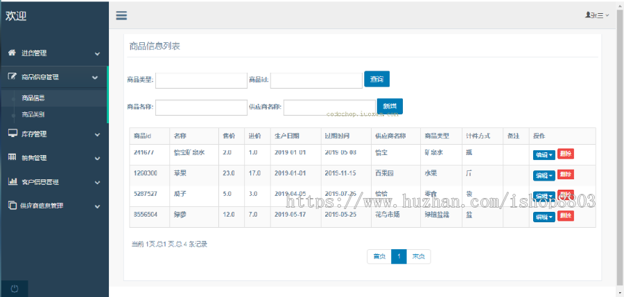
Task: Click the edit icon beside 商品信息管理
Action: tap(12, 77)
